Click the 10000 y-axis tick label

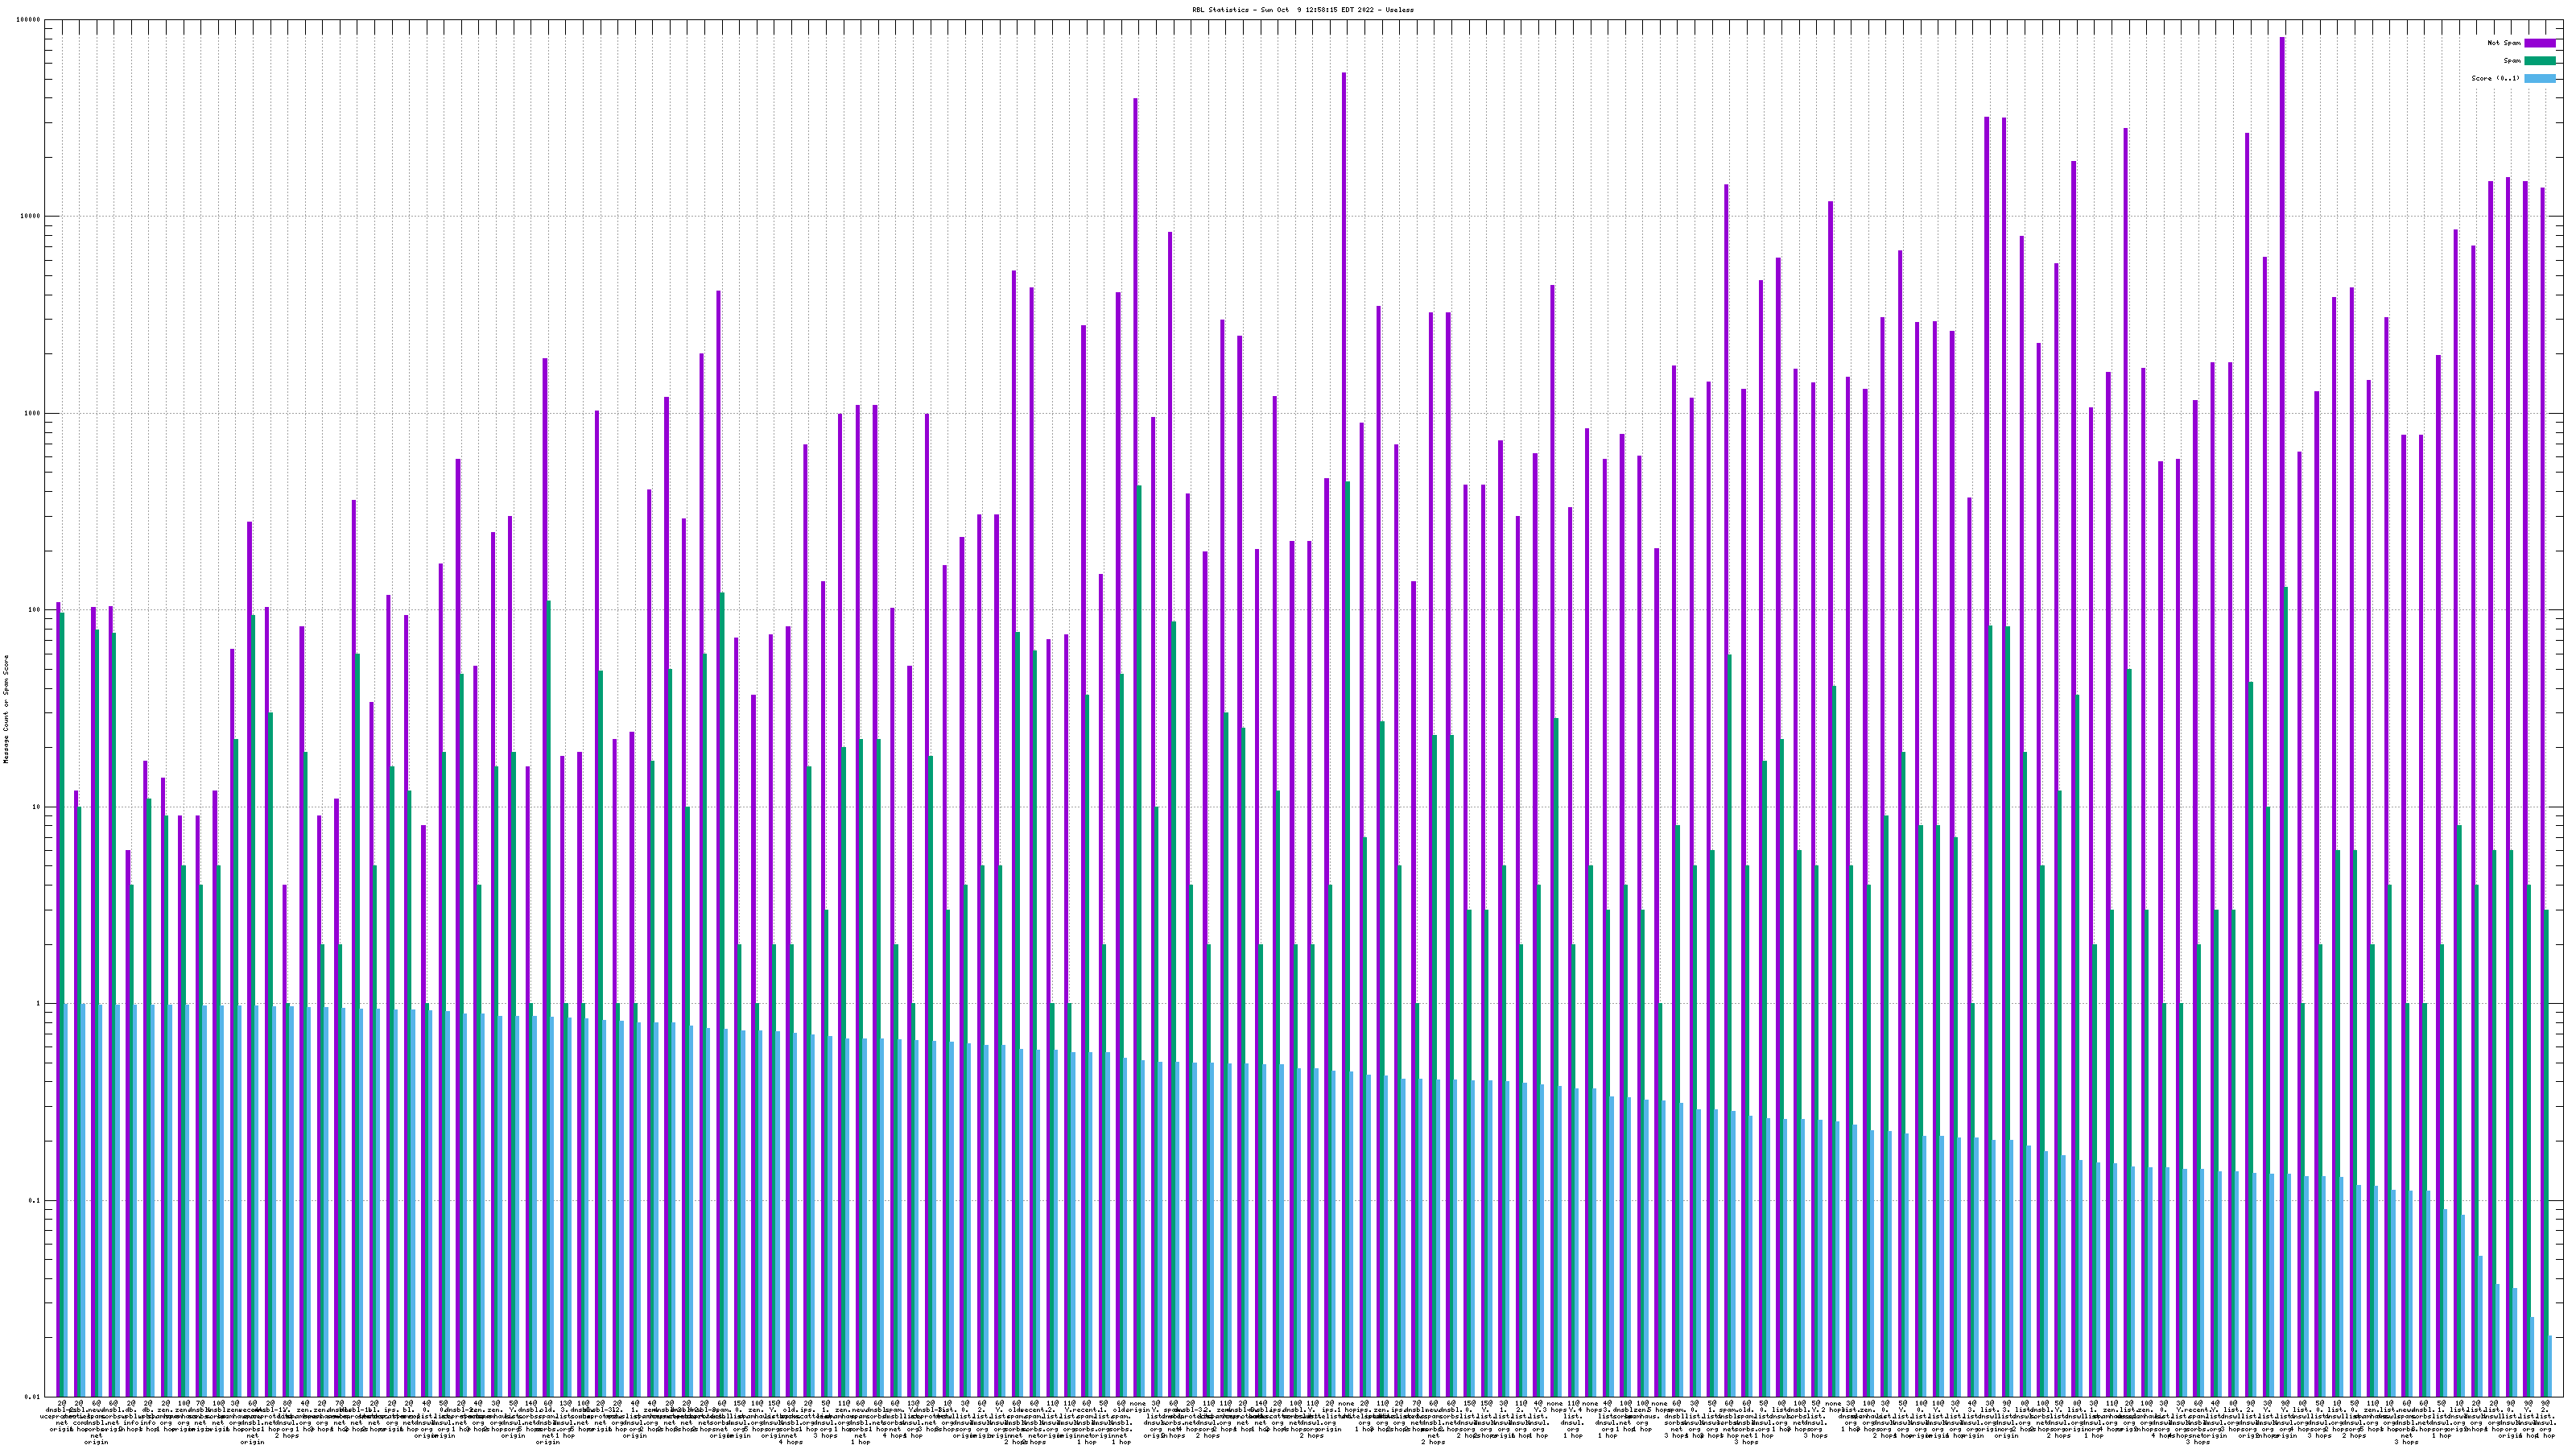click(x=31, y=217)
